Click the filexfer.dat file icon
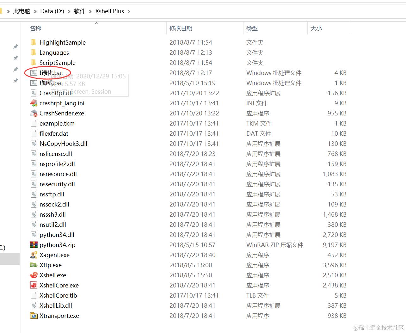The height and width of the screenshot is (333, 406). pyautogui.click(x=34, y=133)
